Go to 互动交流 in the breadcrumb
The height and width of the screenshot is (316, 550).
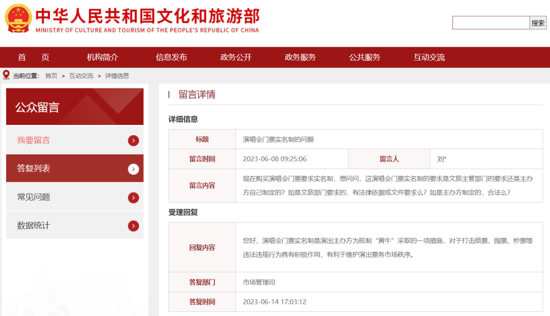[x=81, y=76]
